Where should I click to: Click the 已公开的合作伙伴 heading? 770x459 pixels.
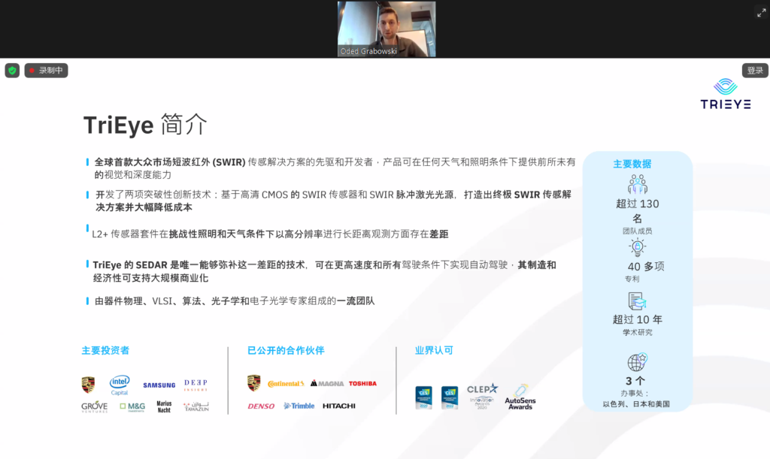[286, 350]
